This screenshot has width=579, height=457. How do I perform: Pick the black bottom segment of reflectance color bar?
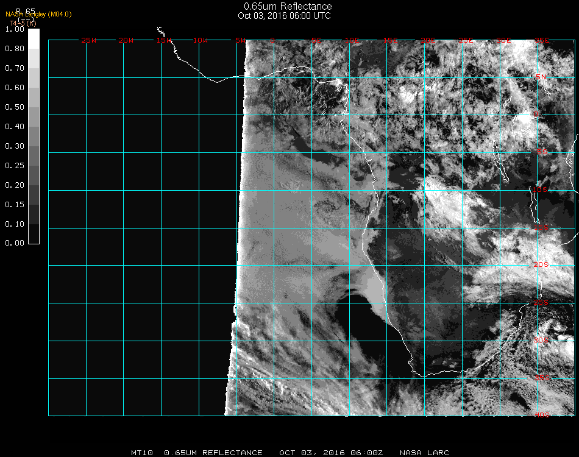(x=34, y=234)
